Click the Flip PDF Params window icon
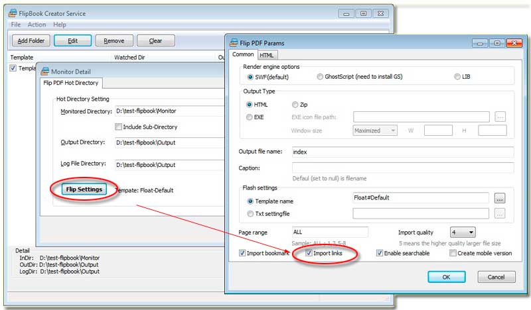The width and height of the screenshot is (531, 310). point(234,43)
